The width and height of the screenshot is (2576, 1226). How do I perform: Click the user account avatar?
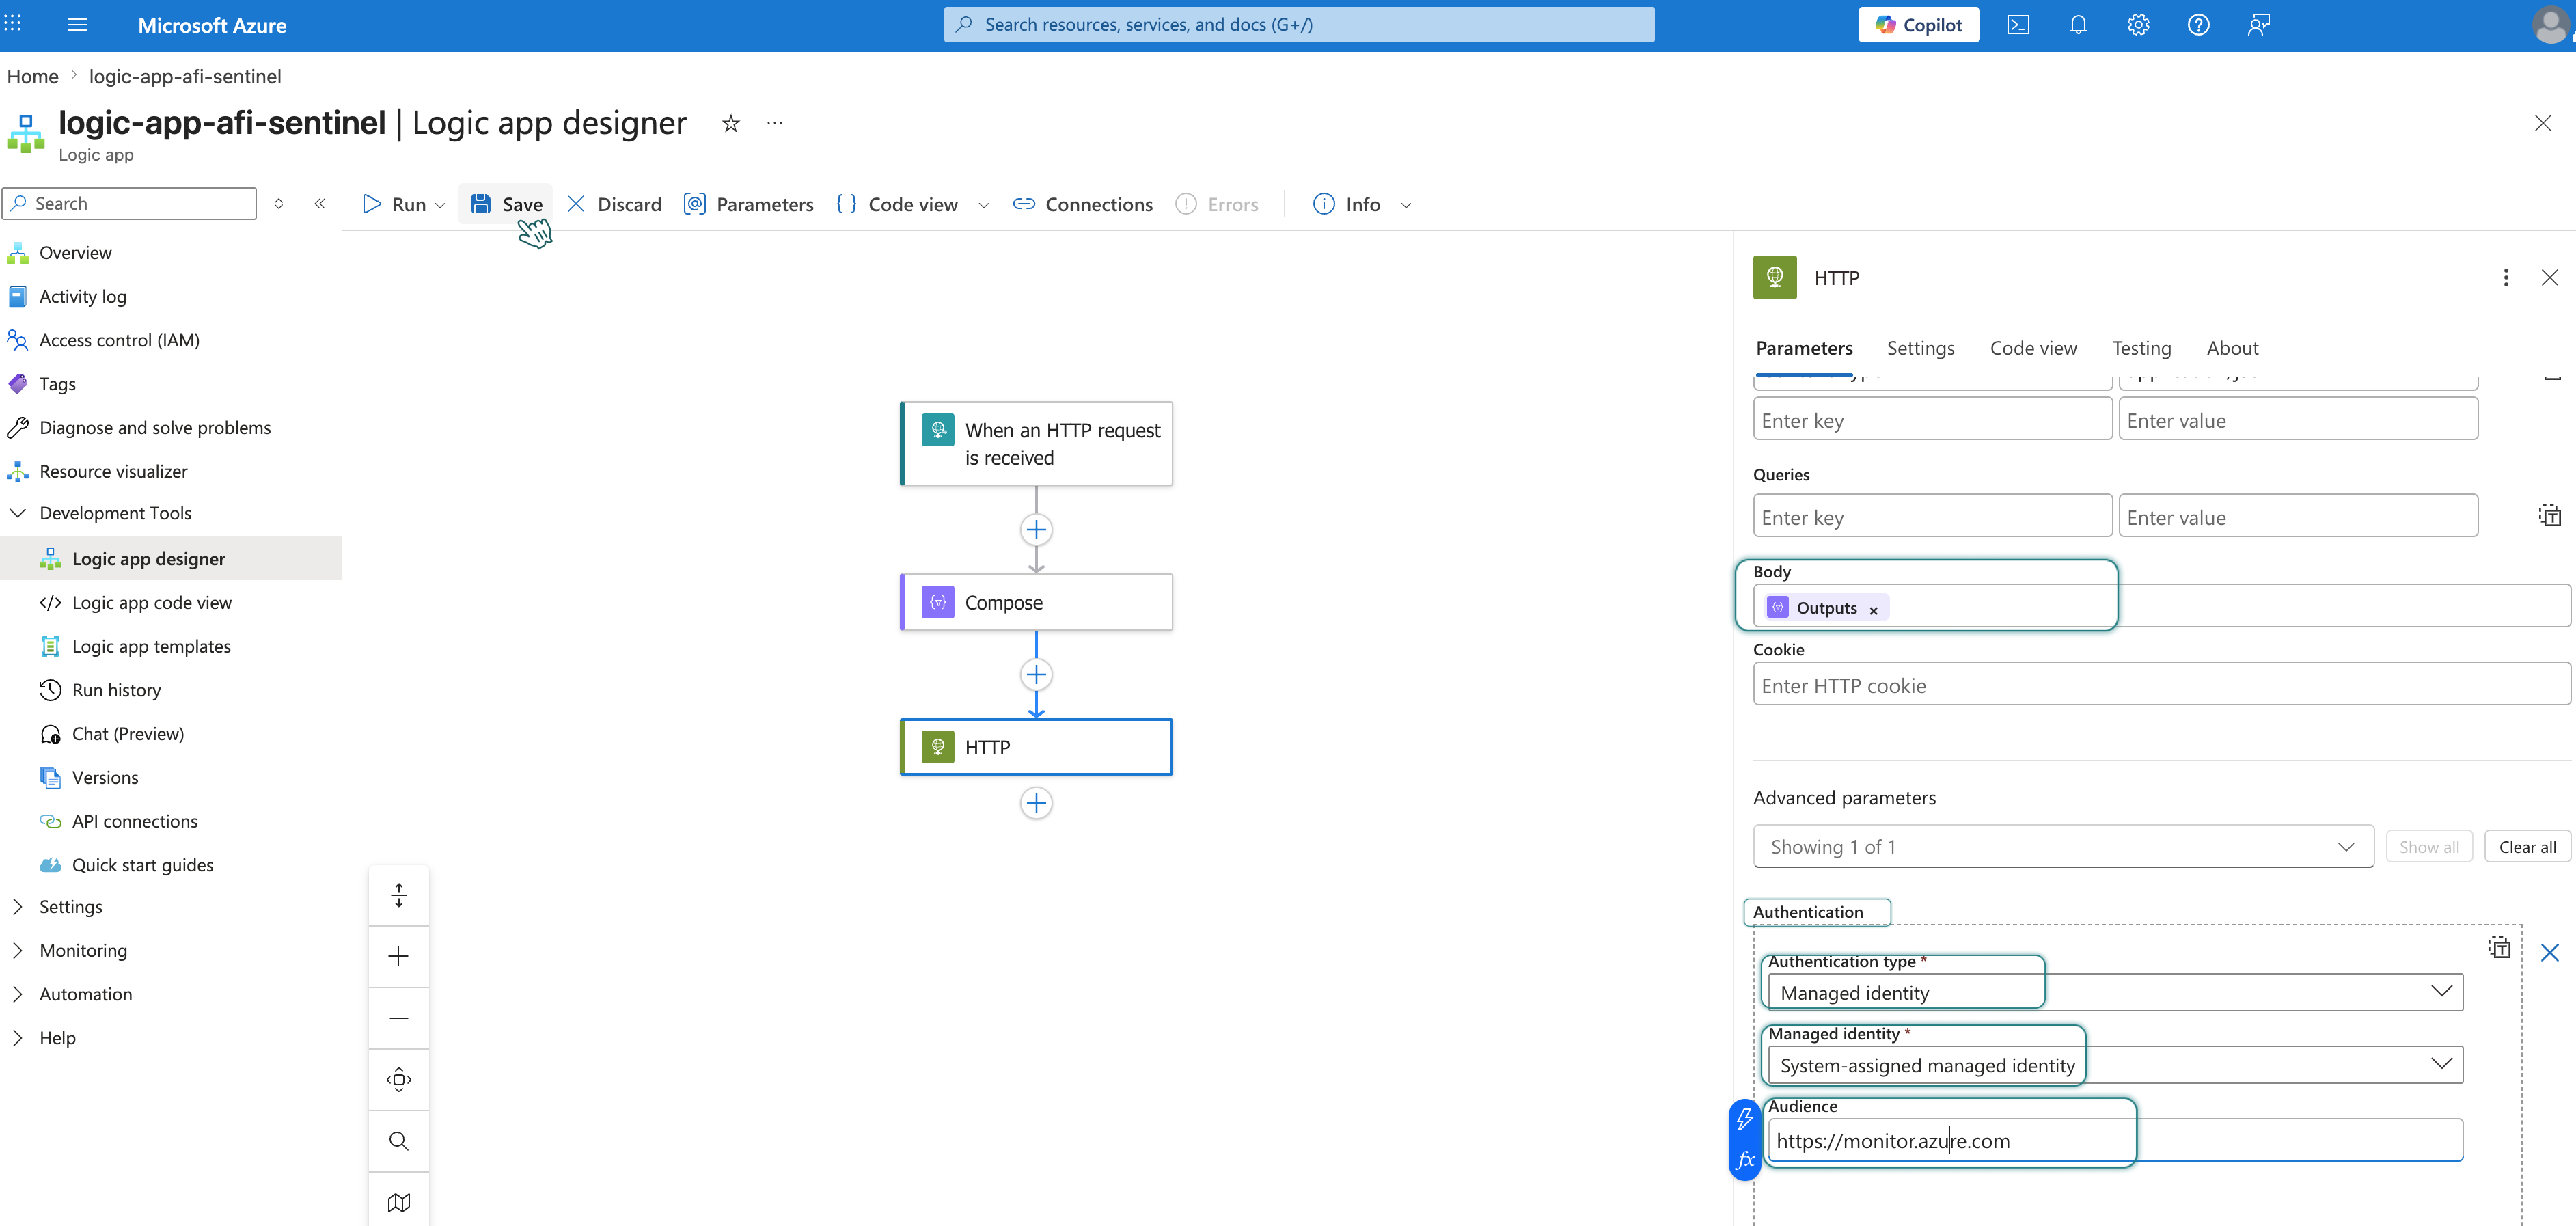click(2550, 25)
